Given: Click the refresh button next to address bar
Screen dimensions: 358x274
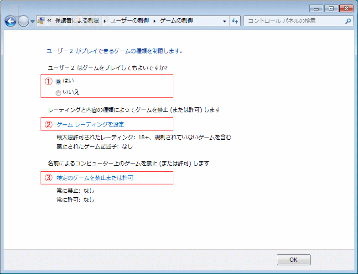Looking at the screenshot, I should pos(235,21).
